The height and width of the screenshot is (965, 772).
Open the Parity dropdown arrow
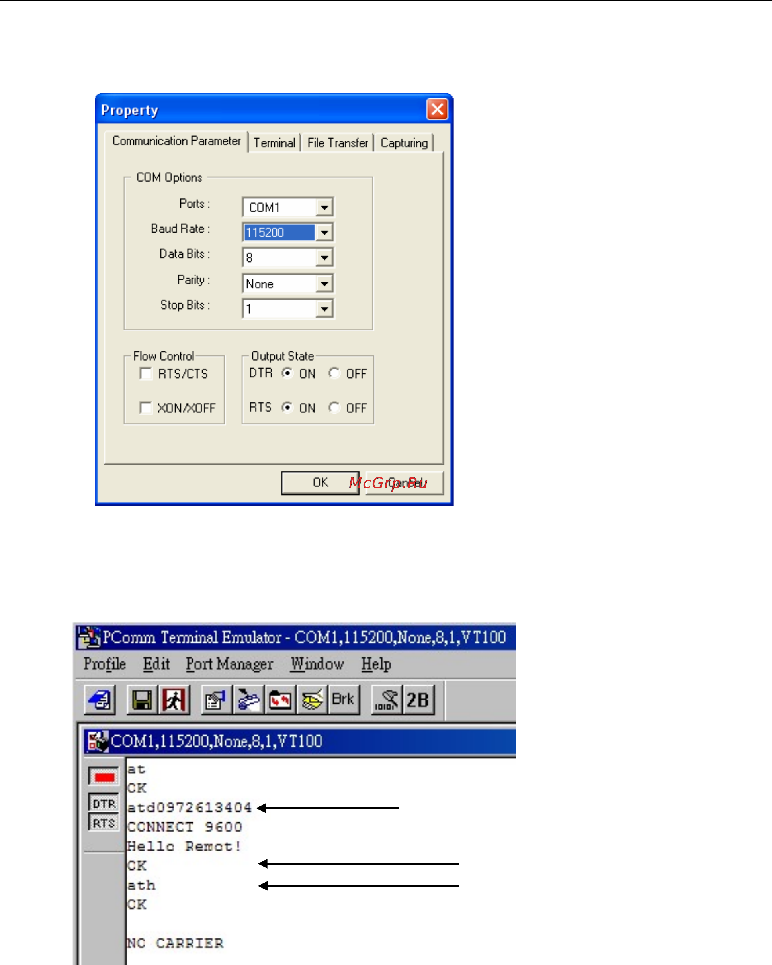coord(324,283)
